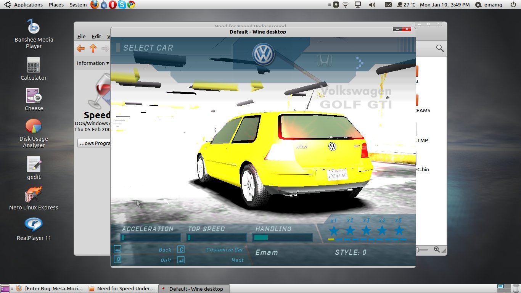Viewport: 521px width, 293px height.
Task: Open the File menu in file manager
Action: click(x=81, y=36)
